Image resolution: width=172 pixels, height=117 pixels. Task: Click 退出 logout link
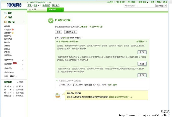pos(165,2)
